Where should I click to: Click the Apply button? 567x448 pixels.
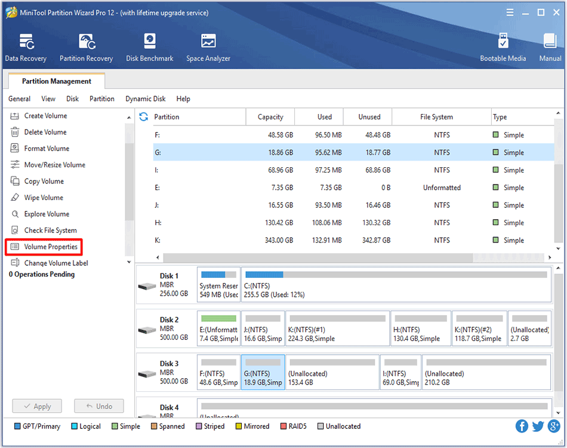point(37,406)
